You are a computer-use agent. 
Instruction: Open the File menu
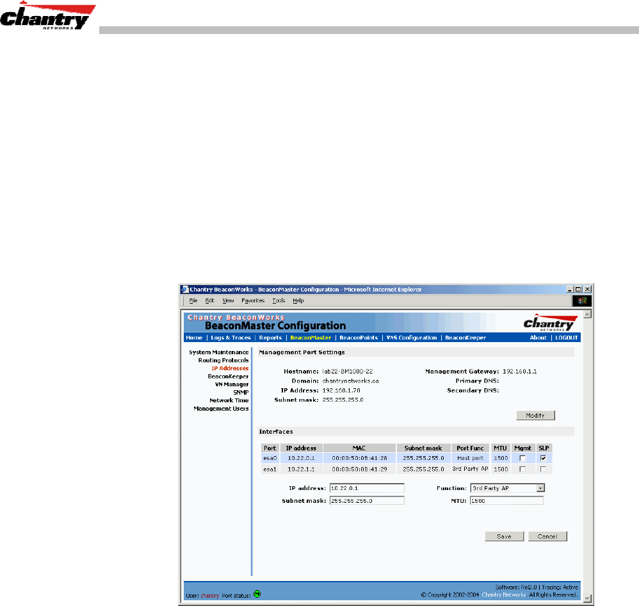coord(193,300)
